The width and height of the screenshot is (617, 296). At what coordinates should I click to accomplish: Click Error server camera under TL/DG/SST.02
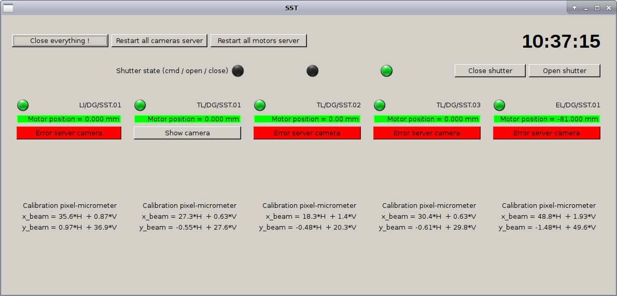tap(307, 133)
